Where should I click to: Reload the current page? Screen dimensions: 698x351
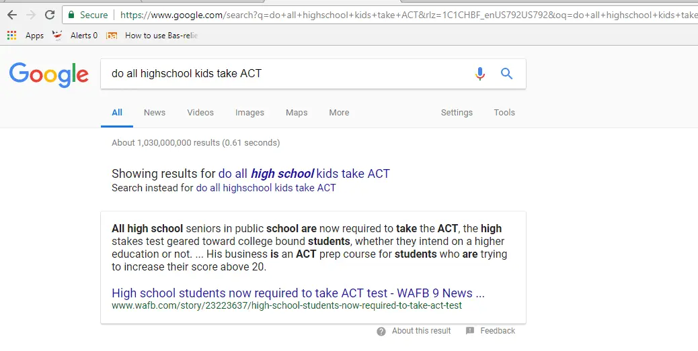click(50, 15)
